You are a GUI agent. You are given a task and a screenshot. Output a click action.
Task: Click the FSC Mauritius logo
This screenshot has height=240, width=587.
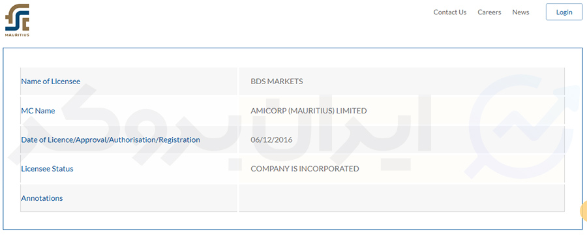pyautogui.click(x=17, y=20)
